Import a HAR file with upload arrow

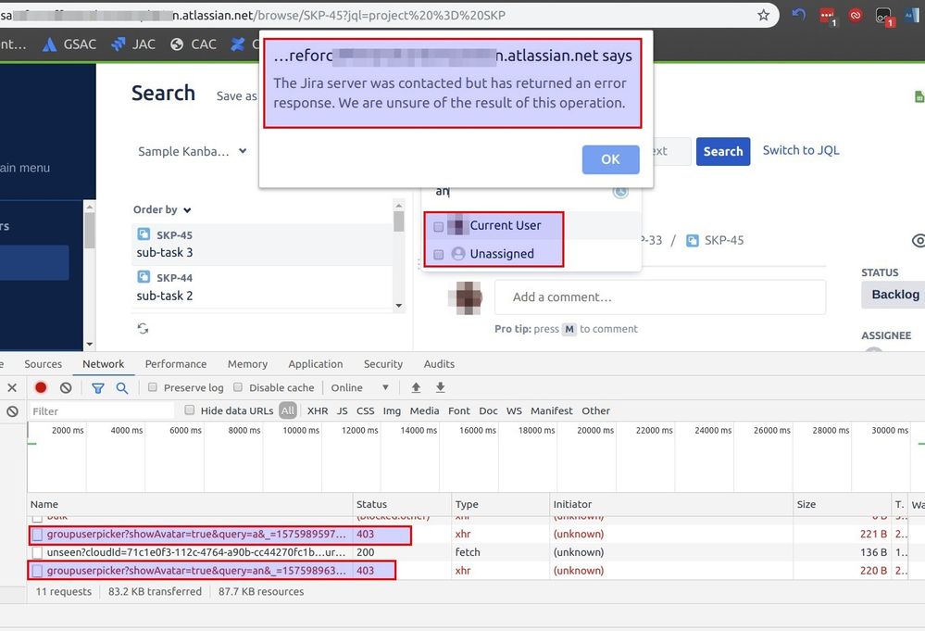point(416,388)
